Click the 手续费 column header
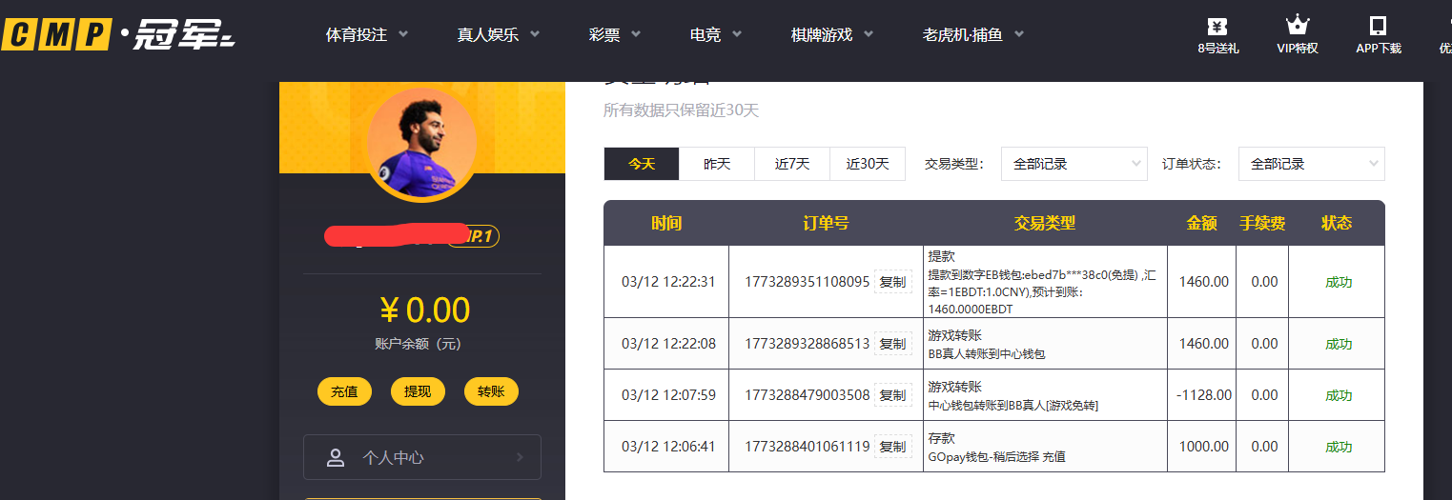Screen dimensions: 1452x500 [1262, 223]
